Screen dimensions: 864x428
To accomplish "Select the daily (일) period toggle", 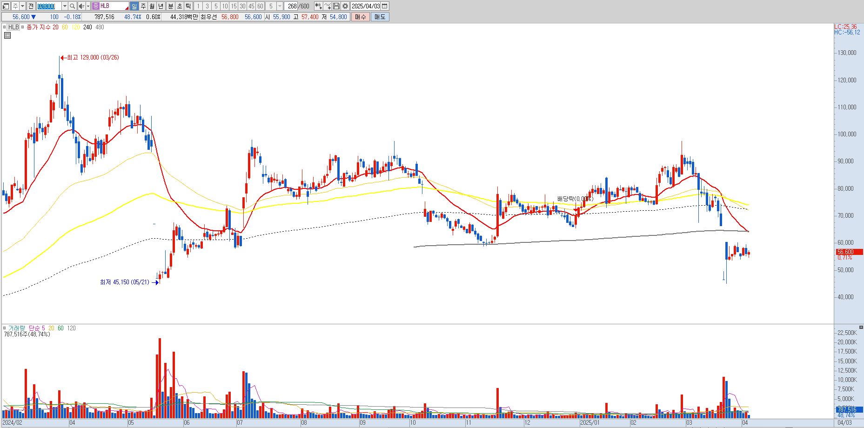I will [134, 6].
